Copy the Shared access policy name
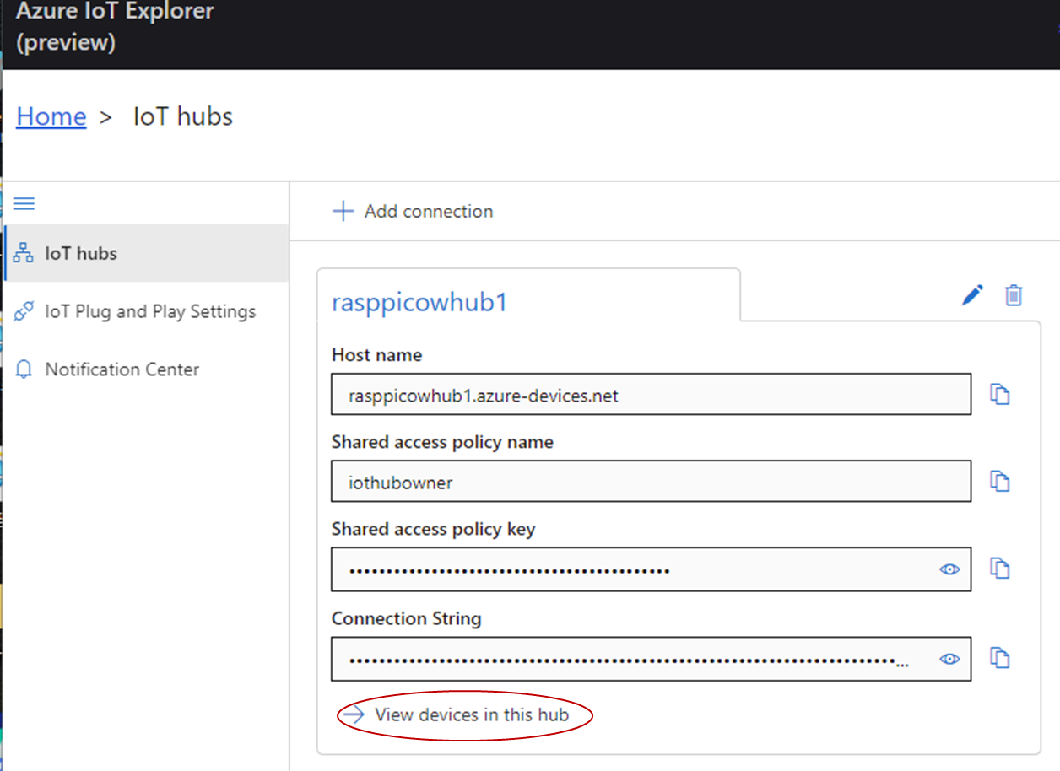This screenshot has height=771, width=1060. [x=1000, y=482]
